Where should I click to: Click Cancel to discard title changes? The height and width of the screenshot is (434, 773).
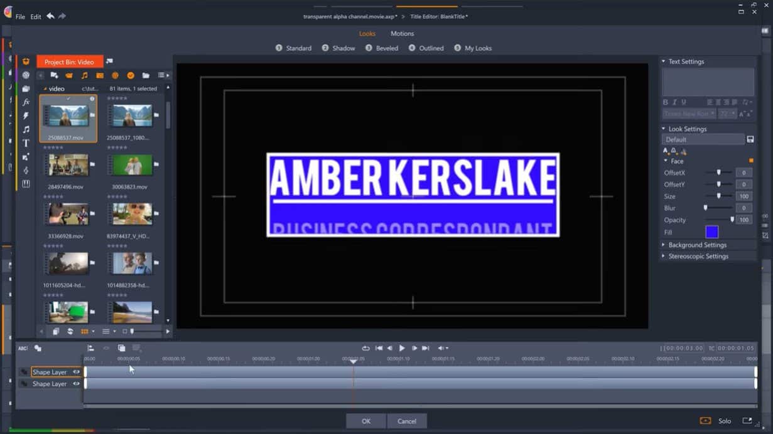407,421
